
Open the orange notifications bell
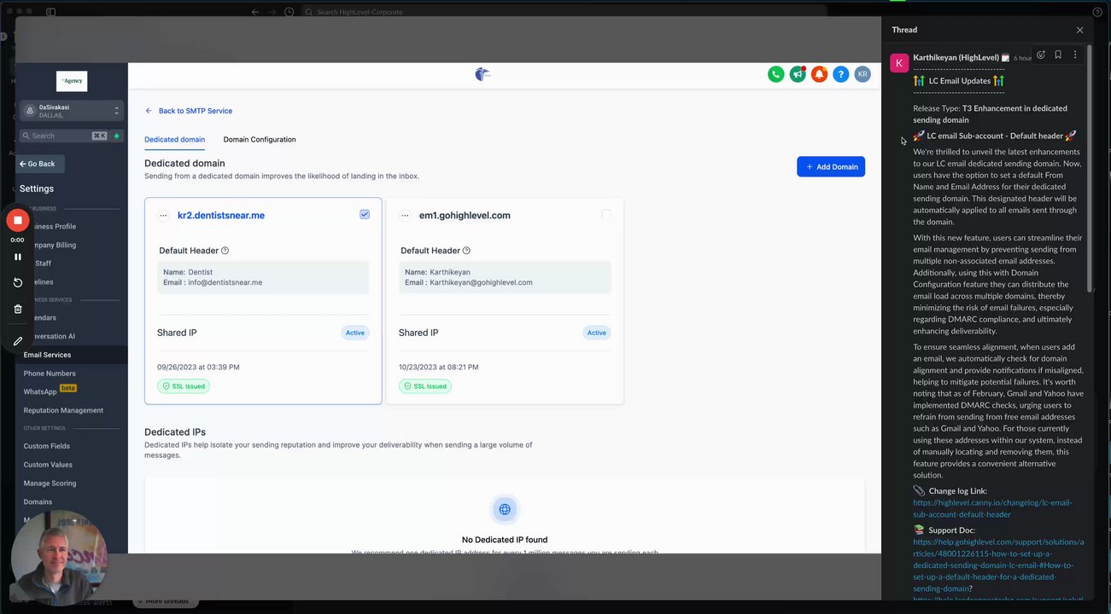[x=819, y=74]
